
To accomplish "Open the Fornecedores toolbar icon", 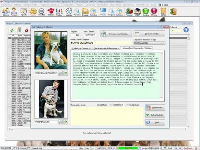I will tap(14, 12).
